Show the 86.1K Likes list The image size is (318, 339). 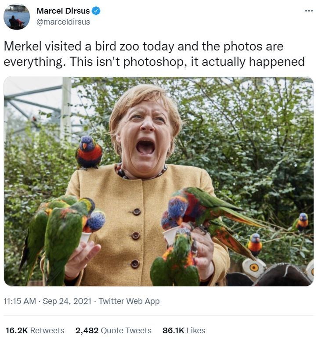184,330
